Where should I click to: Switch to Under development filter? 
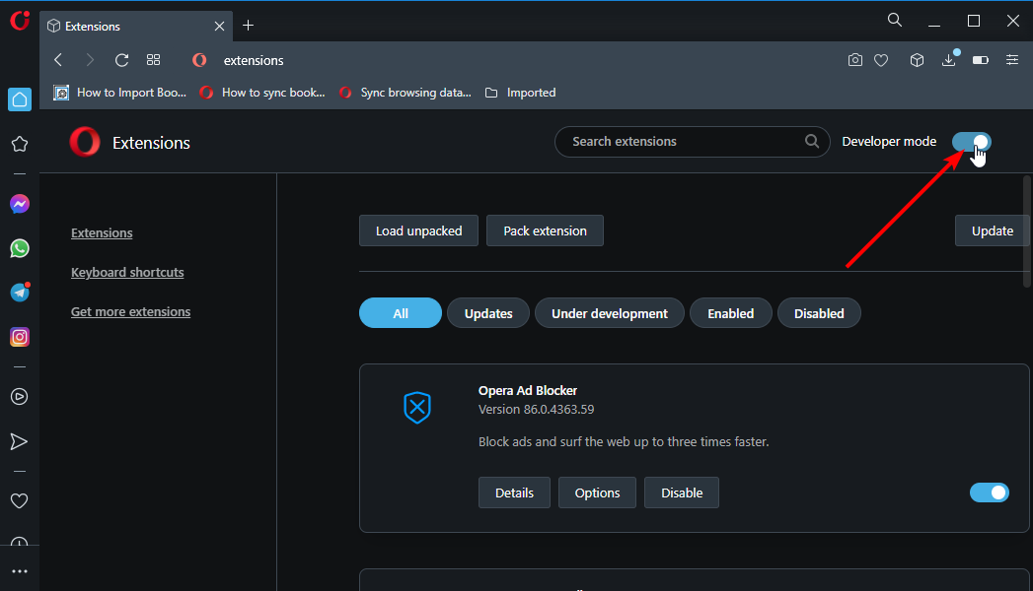(x=609, y=313)
